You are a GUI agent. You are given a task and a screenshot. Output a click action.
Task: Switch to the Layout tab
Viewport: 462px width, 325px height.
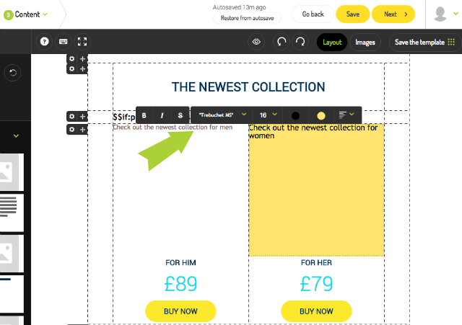pyautogui.click(x=332, y=42)
